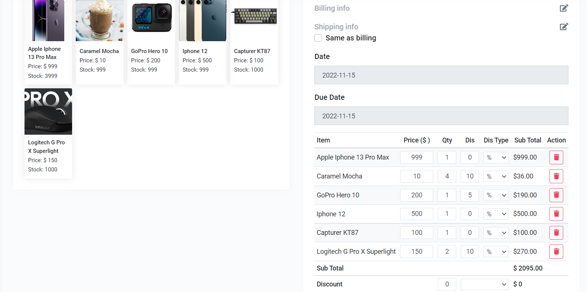
Task: Enable the Same as billing checkbox
Action: 318,38
